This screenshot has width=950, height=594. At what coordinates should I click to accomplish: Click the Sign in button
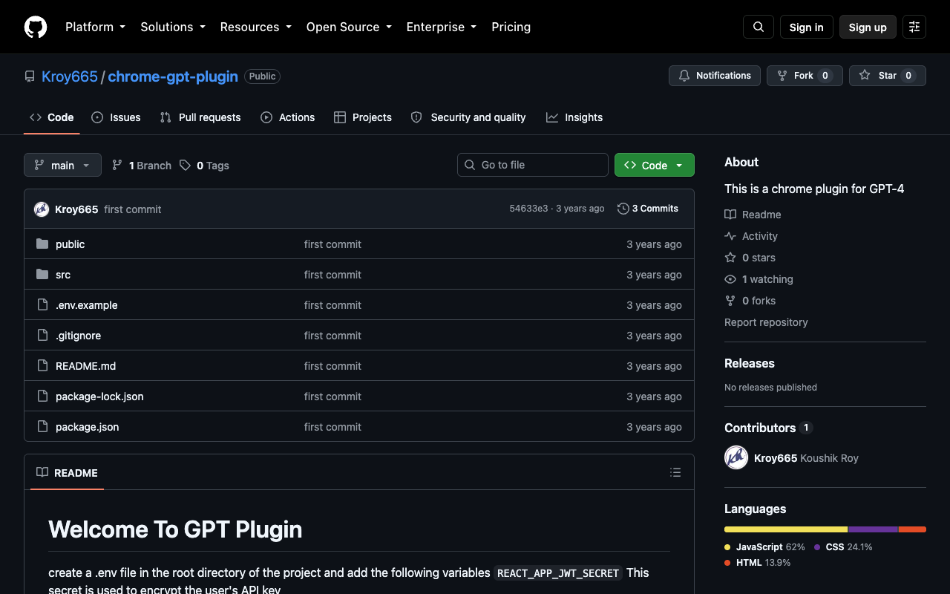pyautogui.click(x=807, y=27)
